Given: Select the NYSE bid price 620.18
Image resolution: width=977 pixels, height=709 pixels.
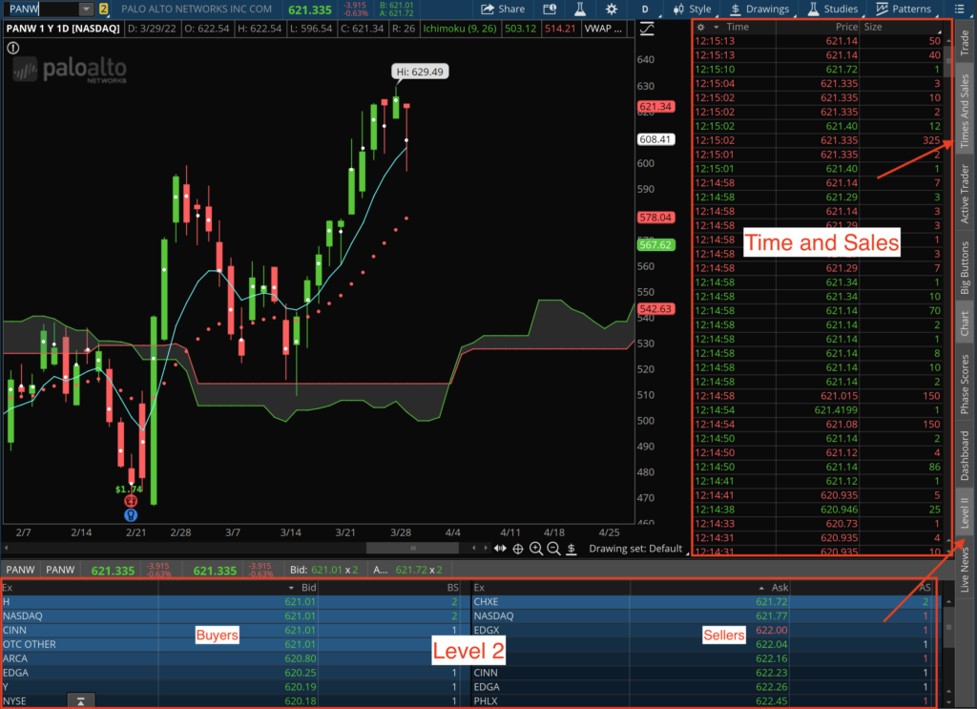Looking at the screenshot, I should click(x=301, y=701).
